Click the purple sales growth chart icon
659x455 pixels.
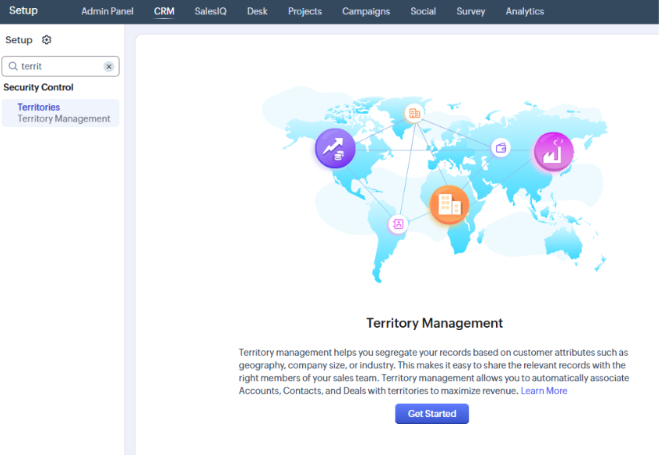335,148
